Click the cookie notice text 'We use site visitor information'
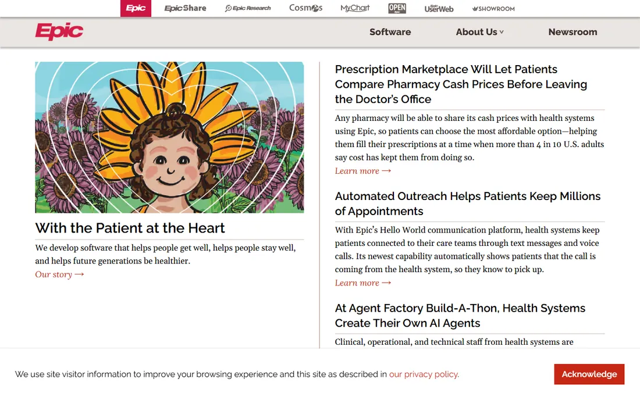Screen dimensions: 640x400 coord(73,374)
